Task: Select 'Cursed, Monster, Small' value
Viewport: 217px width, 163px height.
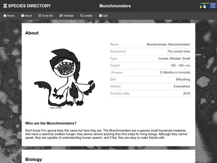Action: pyautogui.click(x=174, y=58)
